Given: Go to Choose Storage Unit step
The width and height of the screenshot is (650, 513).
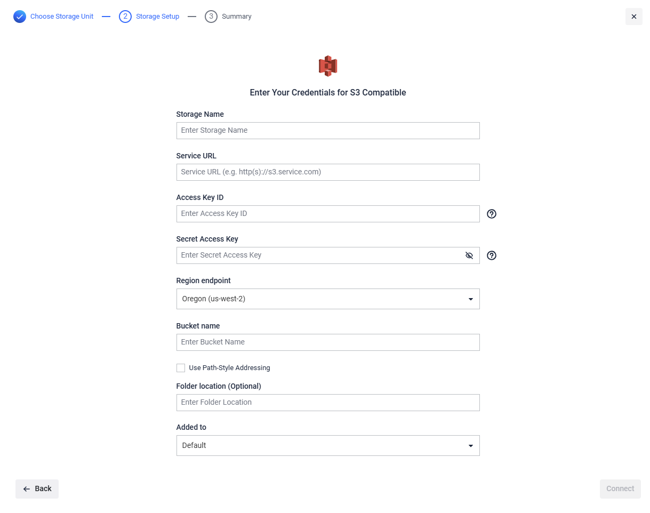Looking at the screenshot, I should [62, 17].
